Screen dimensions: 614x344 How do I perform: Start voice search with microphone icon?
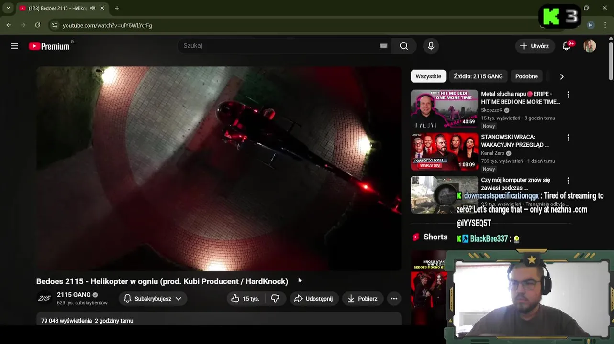point(431,46)
